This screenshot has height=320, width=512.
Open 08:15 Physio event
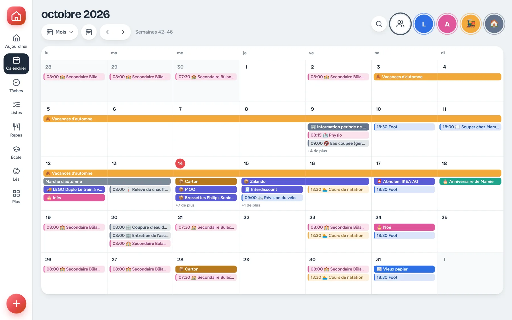pyautogui.click(x=338, y=135)
